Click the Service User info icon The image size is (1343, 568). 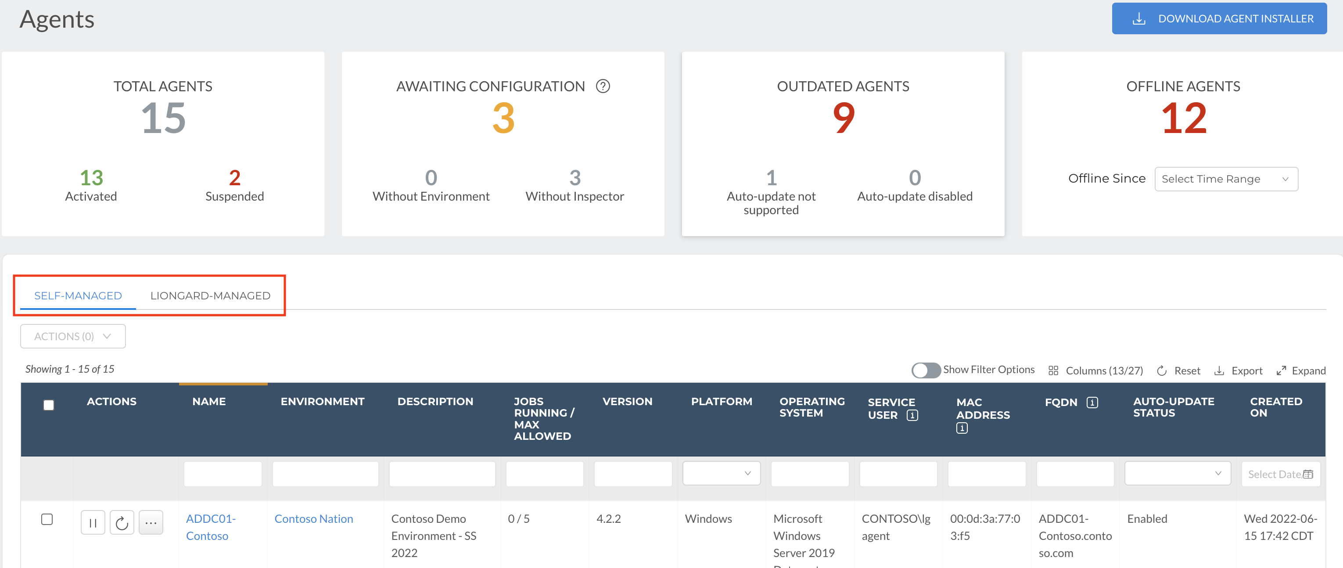click(x=912, y=415)
